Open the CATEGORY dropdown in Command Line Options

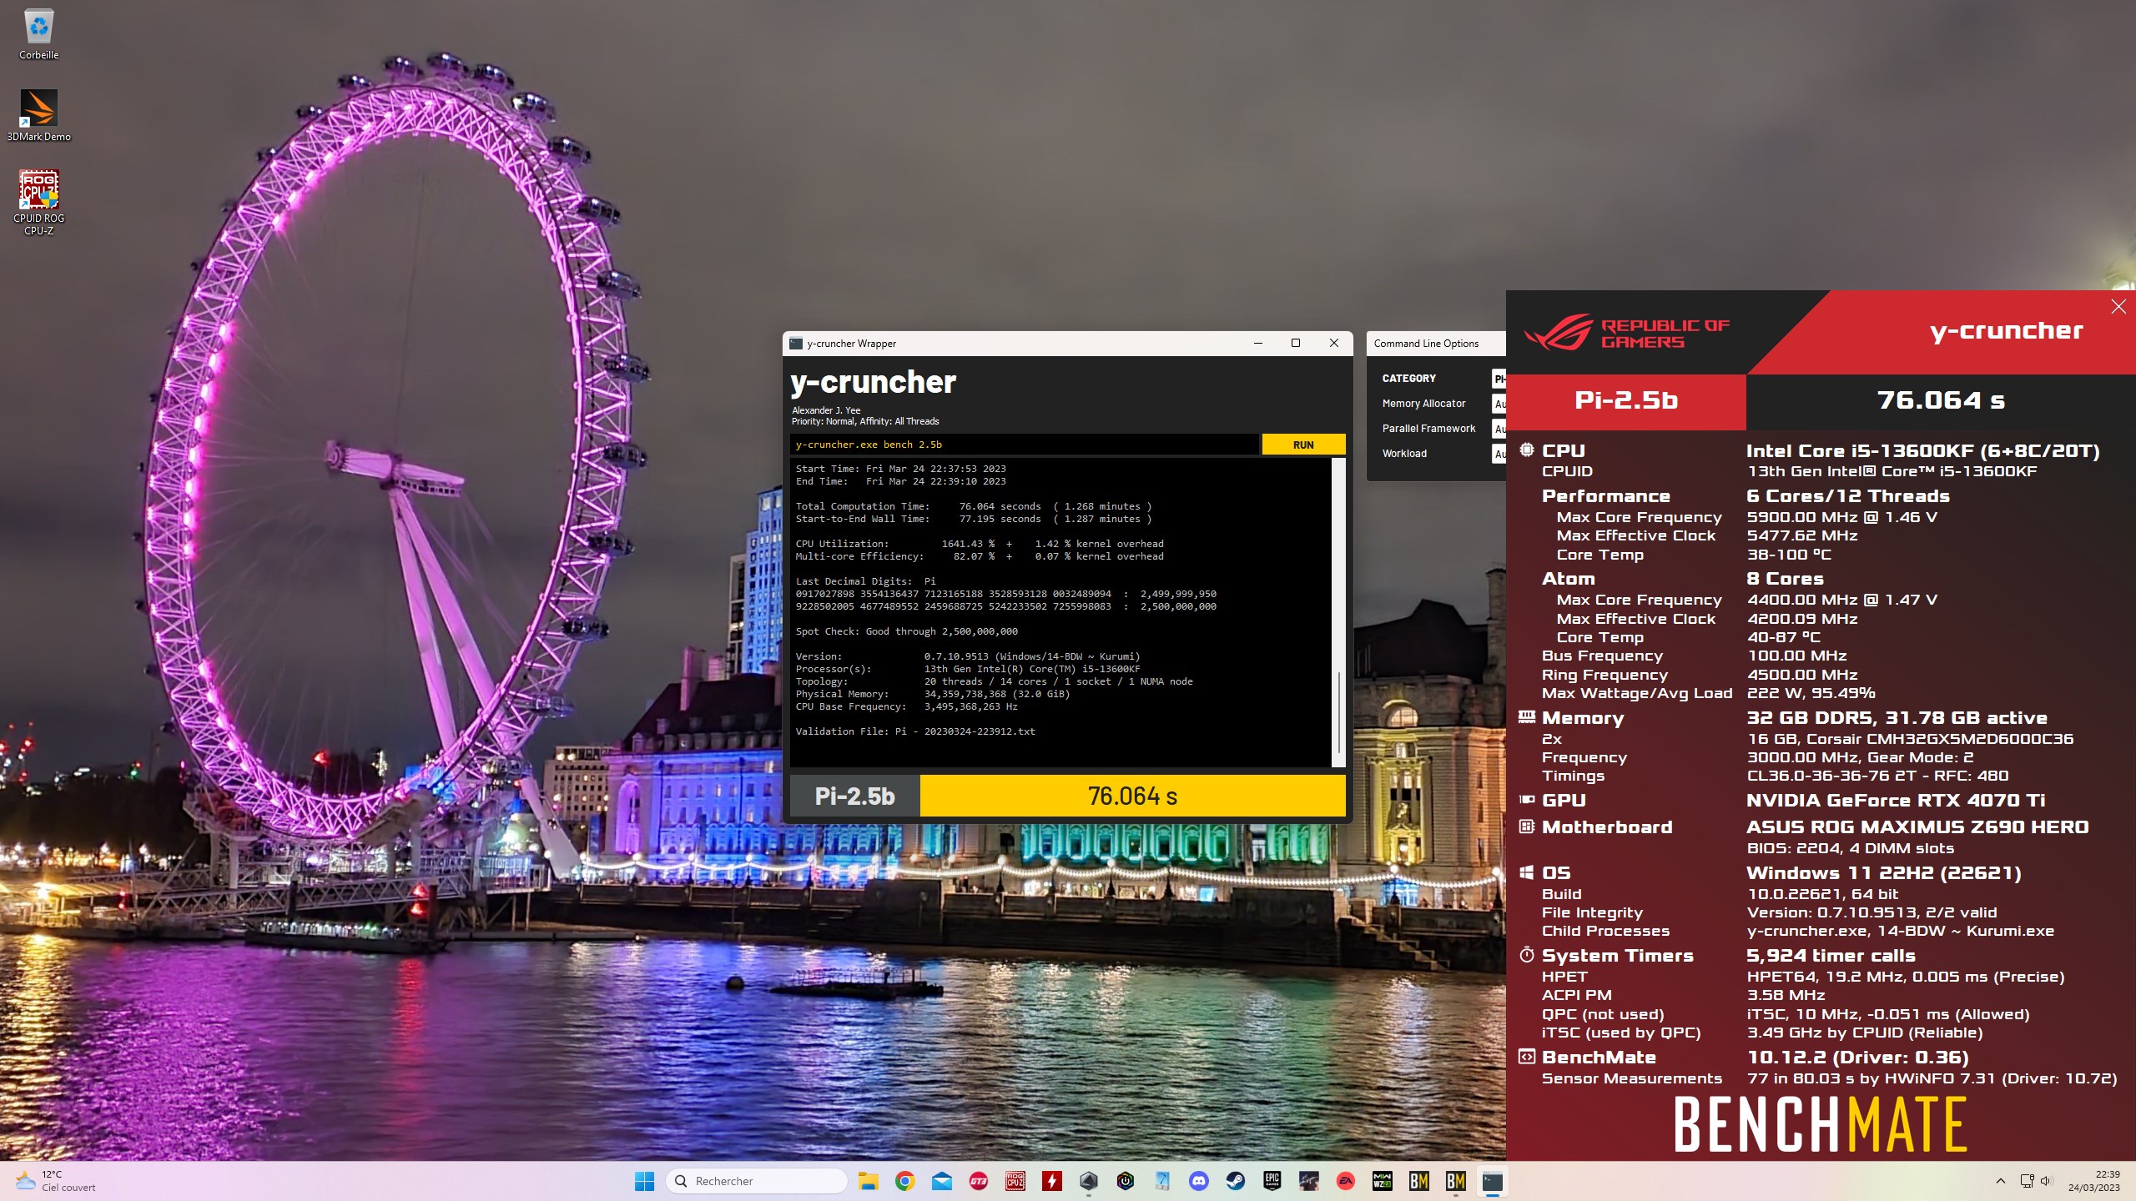pyautogui.click(x=1499, y=379)
